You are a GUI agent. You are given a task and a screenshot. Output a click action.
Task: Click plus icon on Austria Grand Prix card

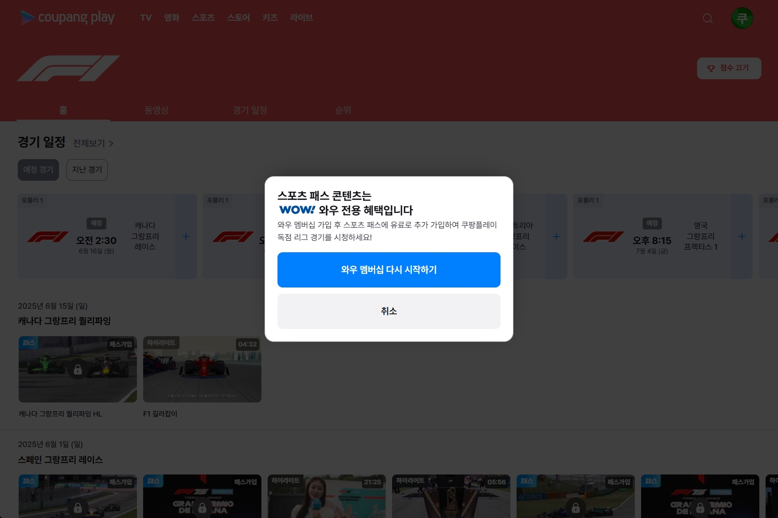(x=556, y=237)
